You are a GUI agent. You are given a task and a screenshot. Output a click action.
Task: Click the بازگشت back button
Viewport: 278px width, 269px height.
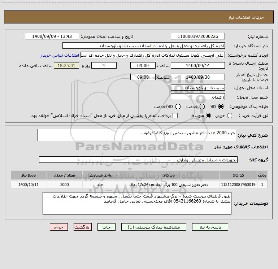pyautogui.click(x=83, y=227)
